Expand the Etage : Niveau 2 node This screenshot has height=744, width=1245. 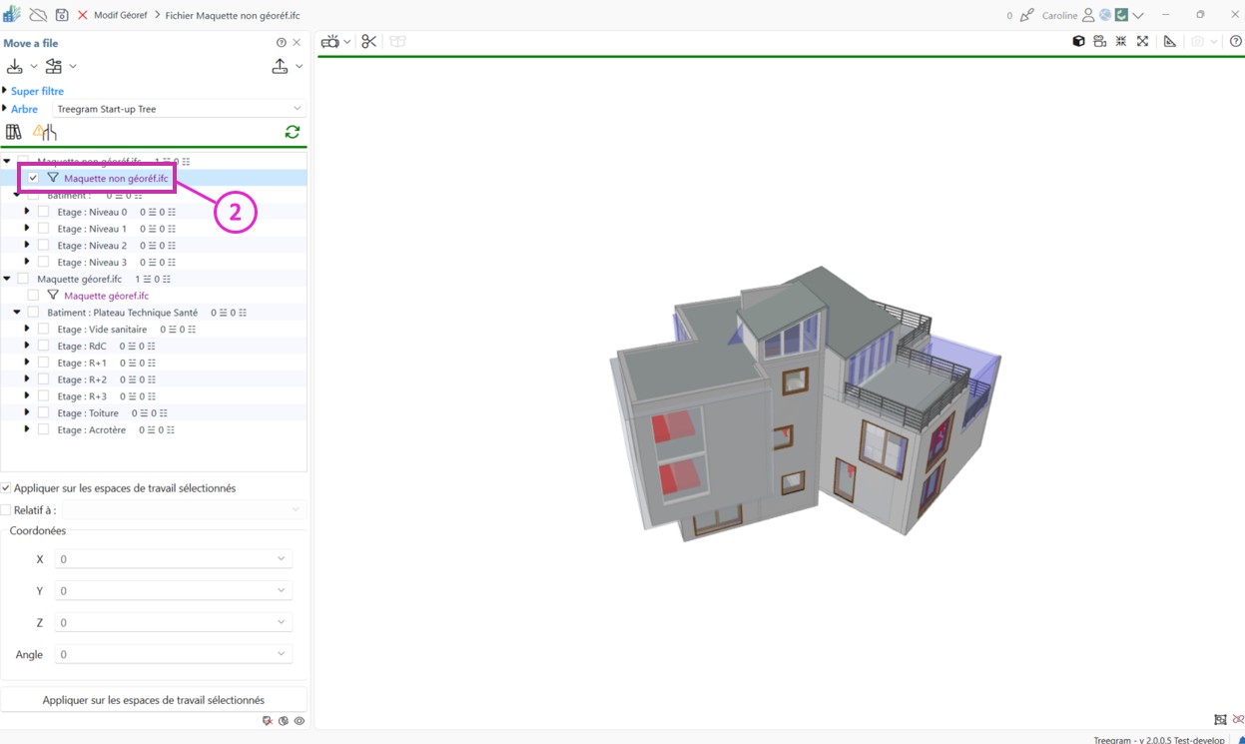(27, 245)
